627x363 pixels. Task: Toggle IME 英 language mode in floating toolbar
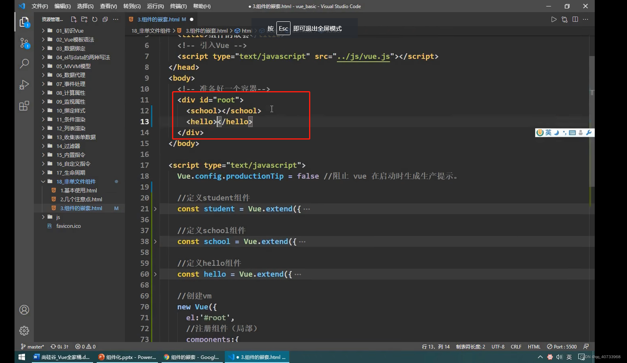pyautogui.click(x=548, y=133)
